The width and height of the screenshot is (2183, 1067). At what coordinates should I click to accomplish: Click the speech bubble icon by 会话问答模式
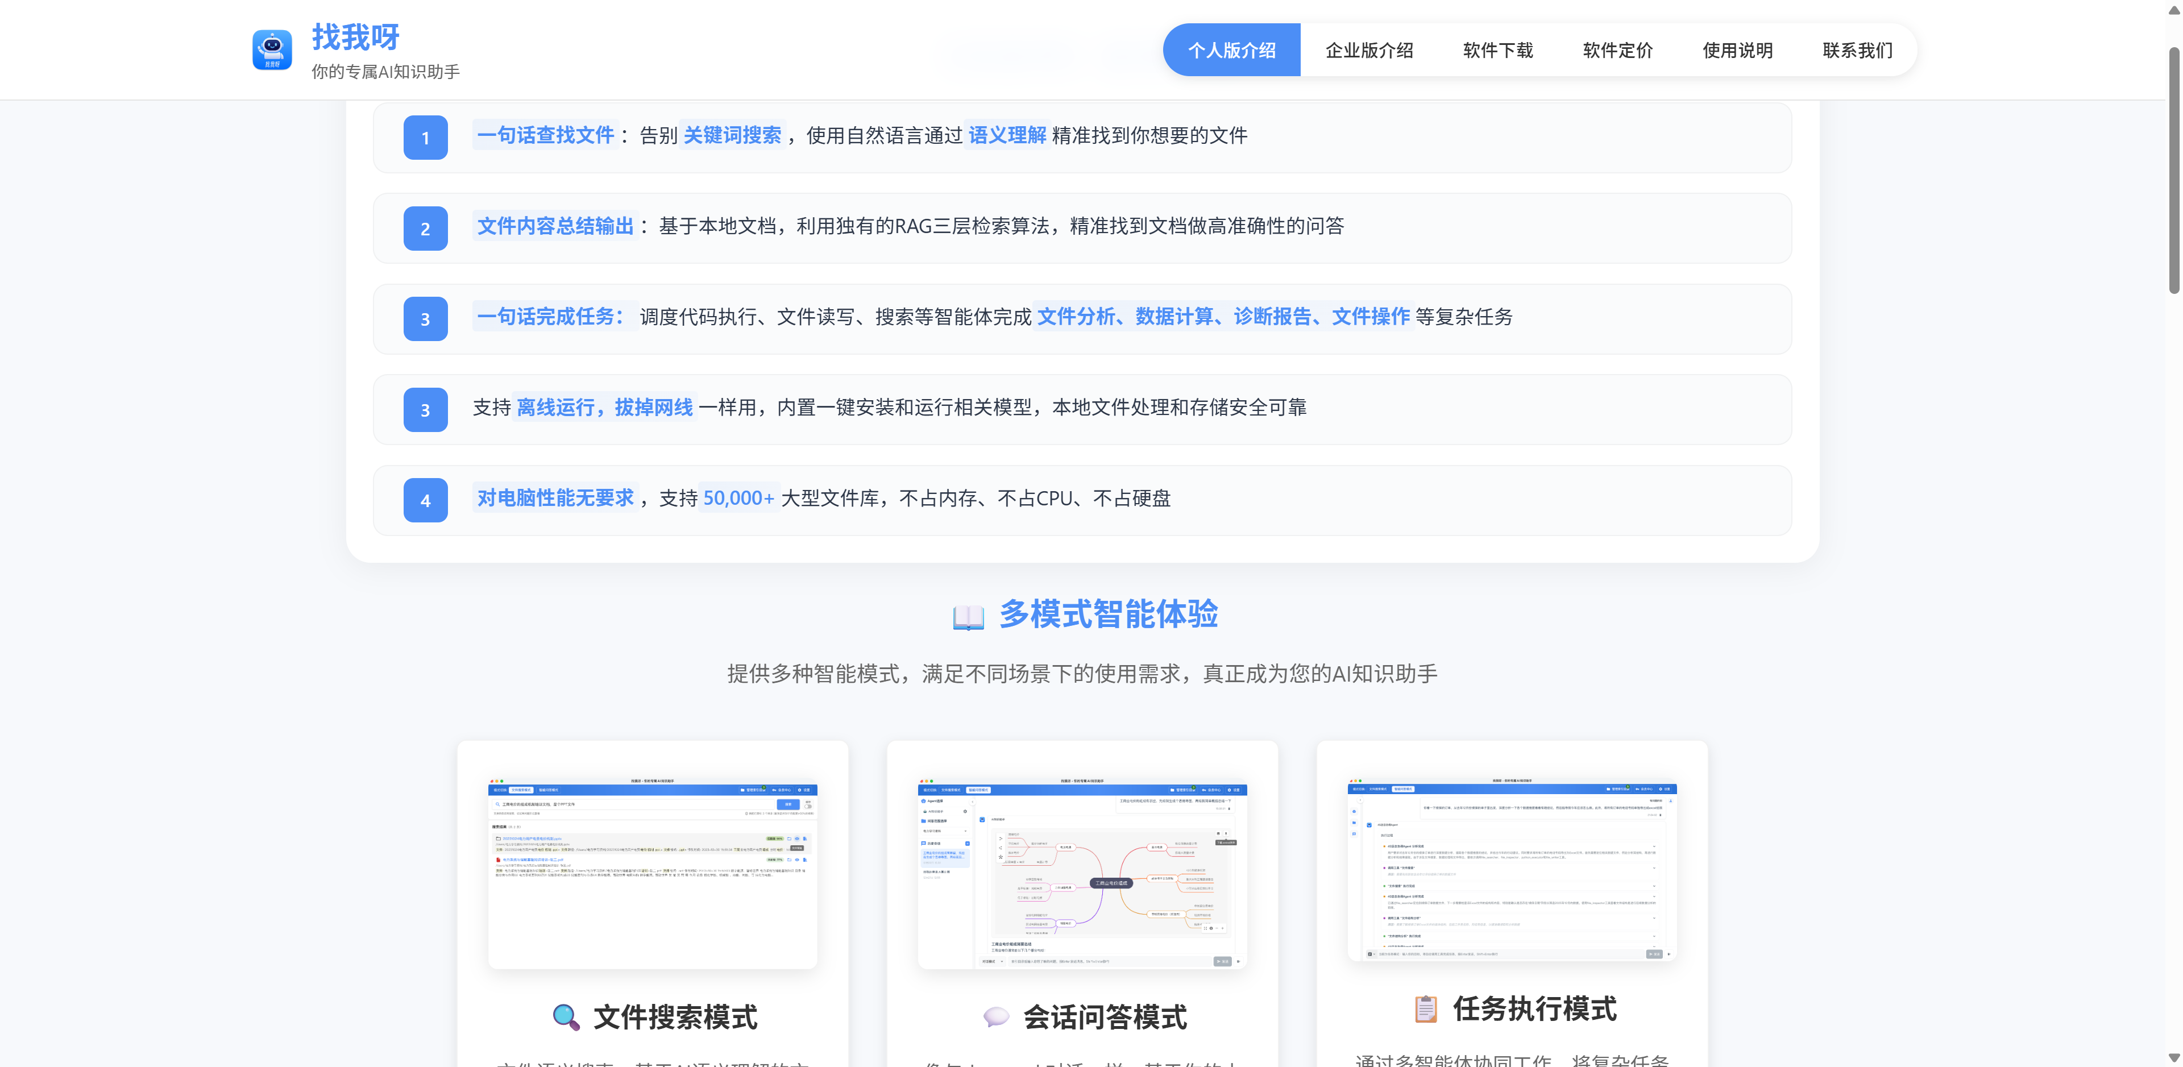pos(996,1016)
